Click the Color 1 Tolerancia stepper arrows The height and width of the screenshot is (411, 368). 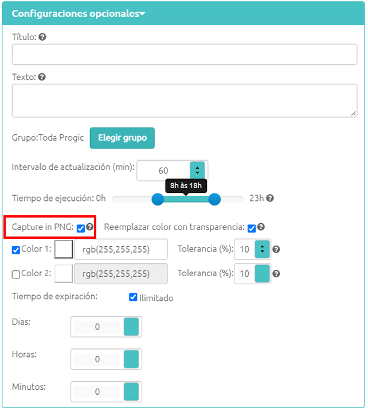(x=263, y=249)
